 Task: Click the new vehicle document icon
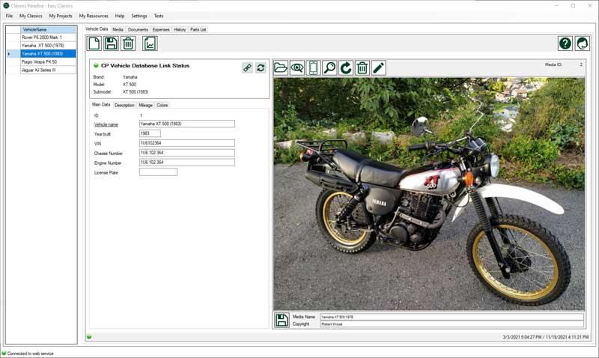pos(94,43)
